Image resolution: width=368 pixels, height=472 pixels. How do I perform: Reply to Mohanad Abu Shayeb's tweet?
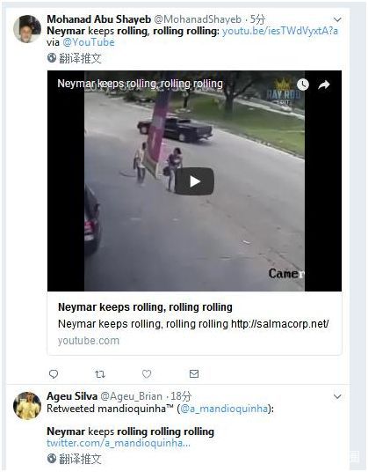coord(54,374)
